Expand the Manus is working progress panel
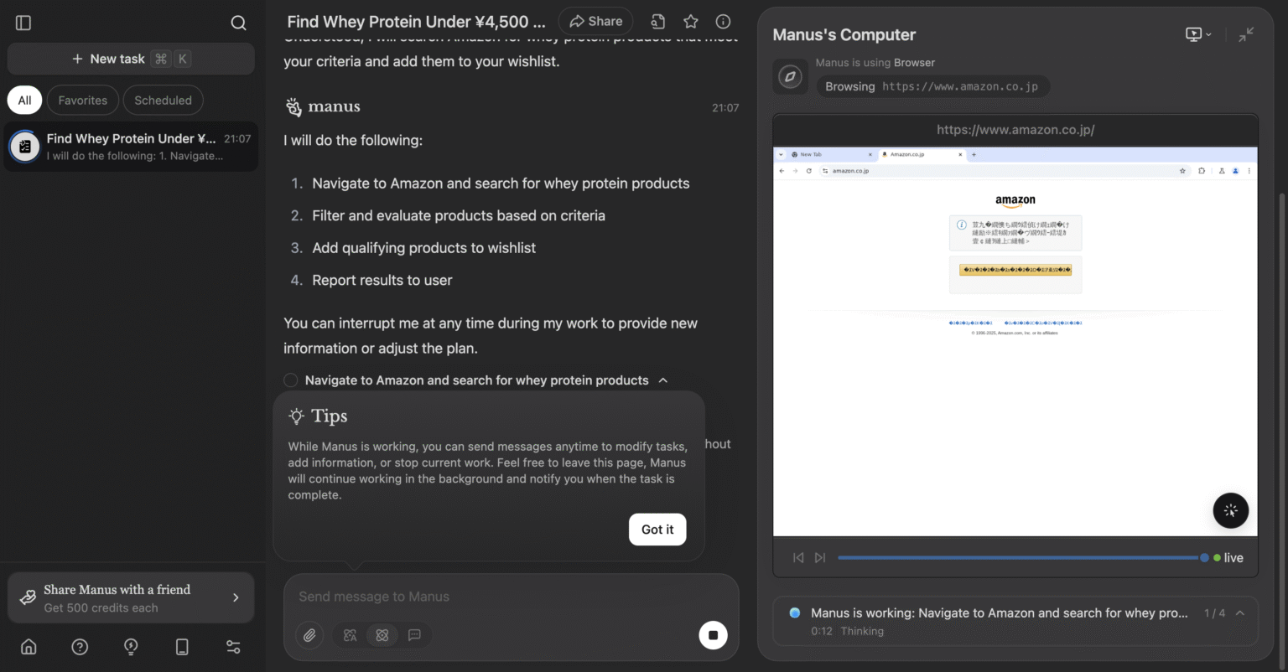1288x672 pixels. pos(1239,613)
